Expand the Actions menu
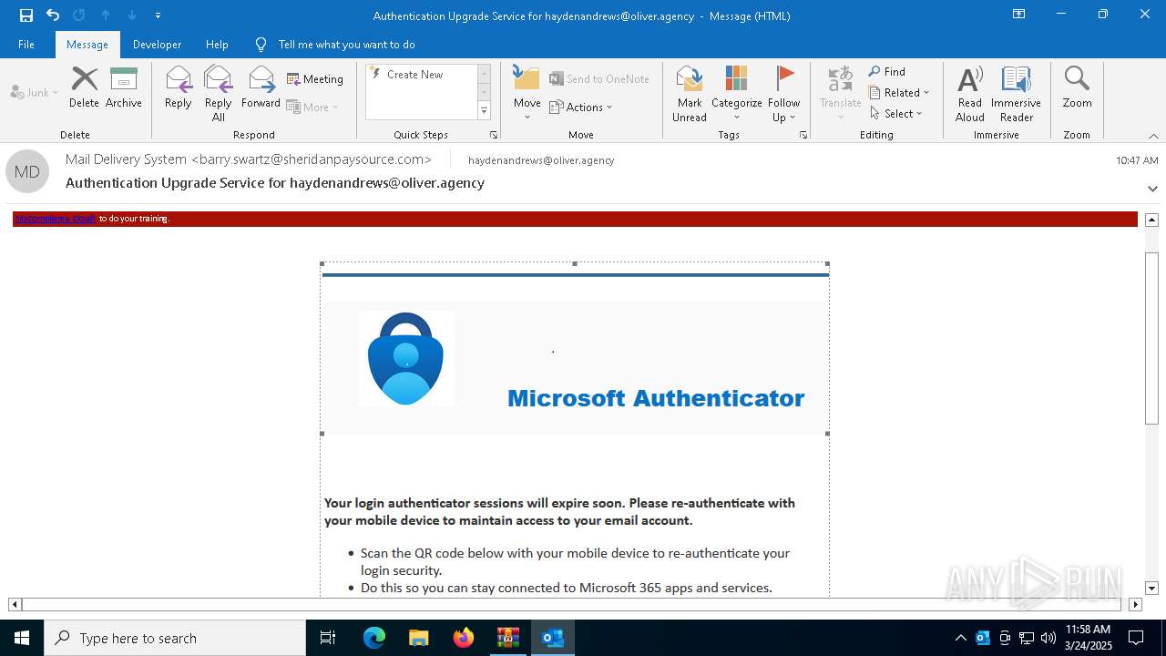Image resolution: width=1166 pixels, height=656 pixels. pyautogui.click(x=581, y=108)
